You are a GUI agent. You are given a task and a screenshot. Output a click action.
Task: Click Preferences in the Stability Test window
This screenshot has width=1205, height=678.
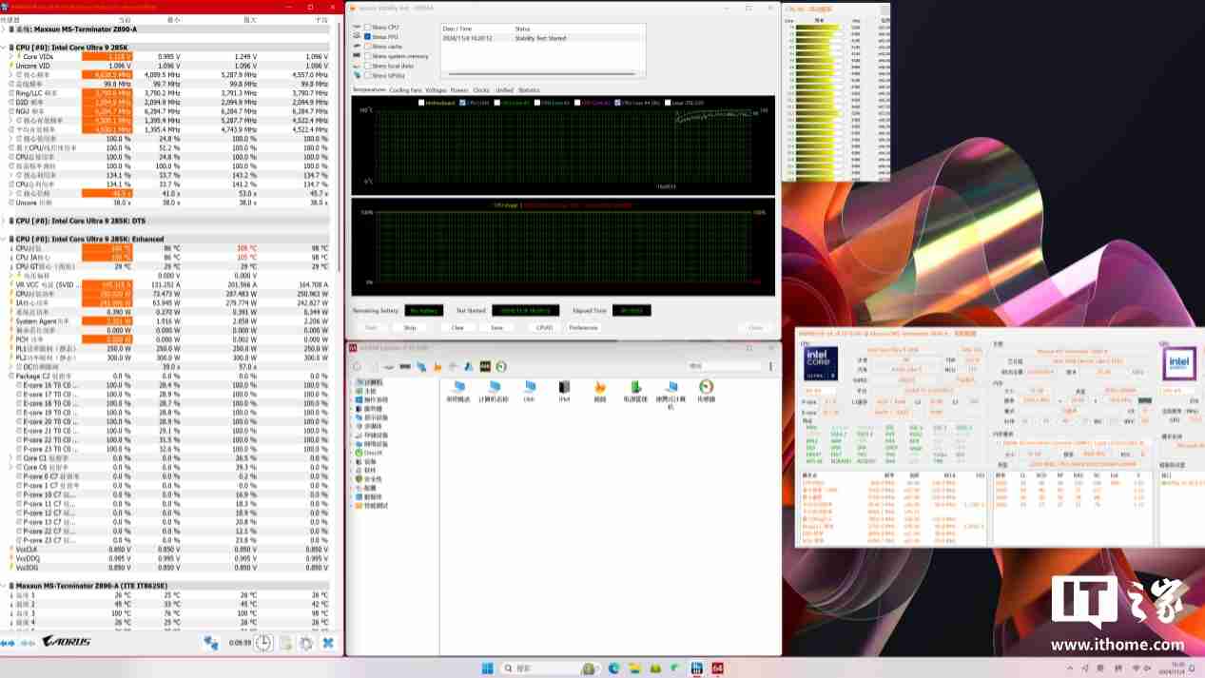[583, 327]
